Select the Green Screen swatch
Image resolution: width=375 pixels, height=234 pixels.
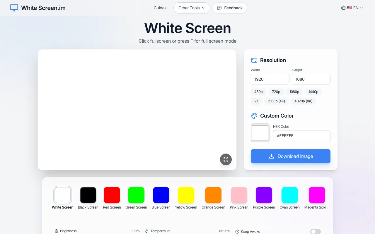tap(136, 195)
